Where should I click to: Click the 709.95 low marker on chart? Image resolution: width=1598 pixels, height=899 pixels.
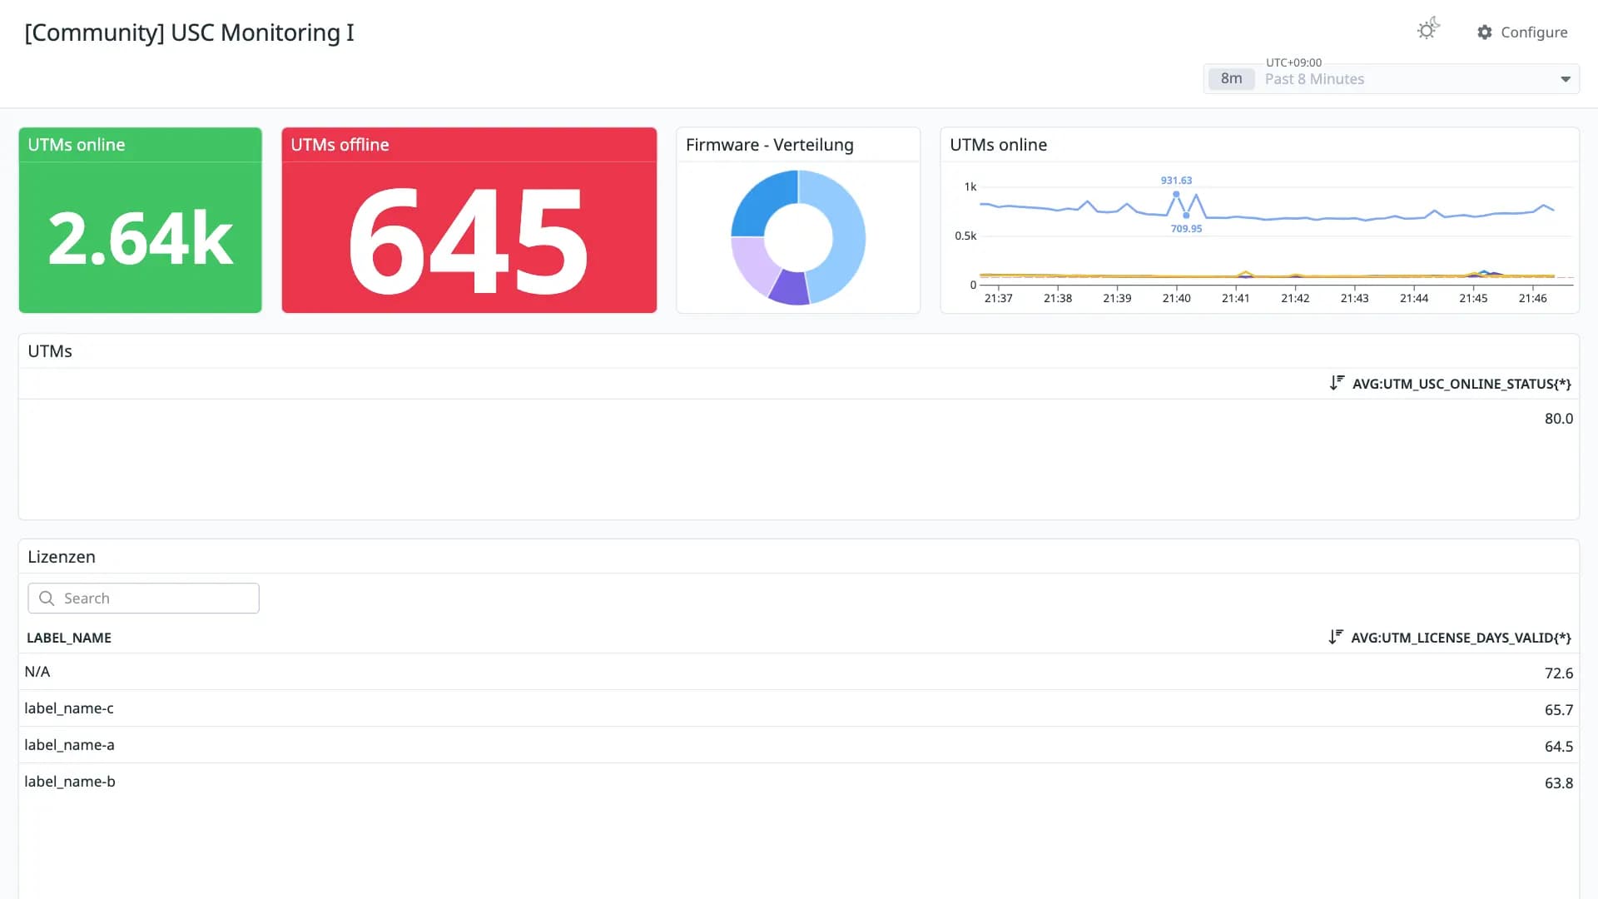1186,216
